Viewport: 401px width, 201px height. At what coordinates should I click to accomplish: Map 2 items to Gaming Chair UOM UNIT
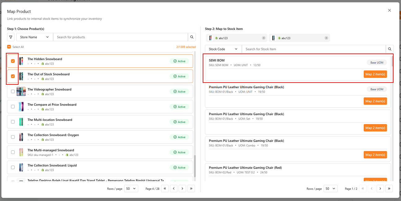point(375,101)
